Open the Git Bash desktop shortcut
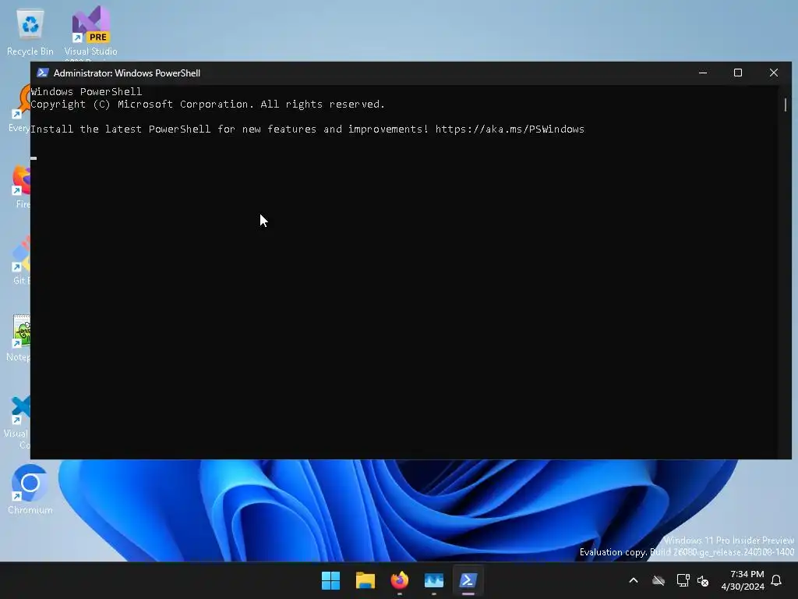Viewport: 798px width, 599px height. pos(20,260)
